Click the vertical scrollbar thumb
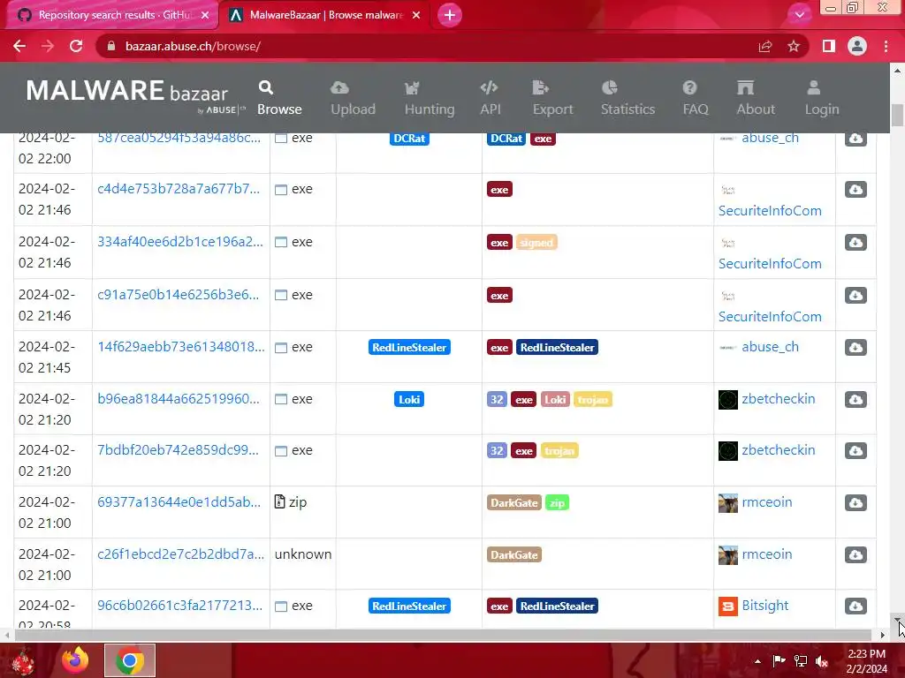Viewport: 905px width, 678px height. click(897, 115)
